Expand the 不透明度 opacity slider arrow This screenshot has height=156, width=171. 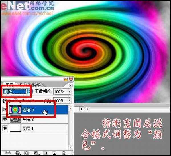[69, 92]
